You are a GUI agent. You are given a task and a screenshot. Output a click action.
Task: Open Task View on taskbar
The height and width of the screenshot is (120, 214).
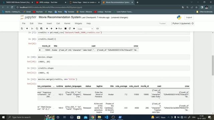[x=65, y=117]
